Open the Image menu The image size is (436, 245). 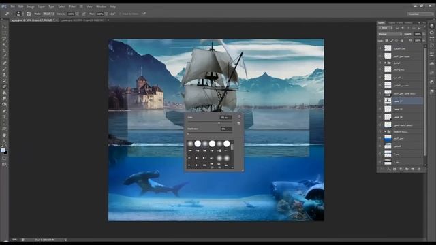31,7
